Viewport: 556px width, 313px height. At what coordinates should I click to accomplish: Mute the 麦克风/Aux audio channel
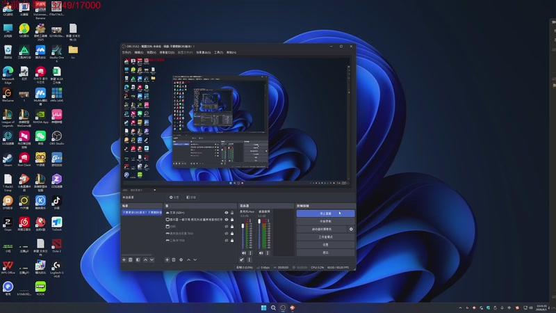tap(244, 253)
